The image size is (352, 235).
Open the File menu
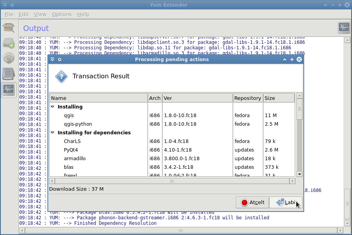point(9,14)
